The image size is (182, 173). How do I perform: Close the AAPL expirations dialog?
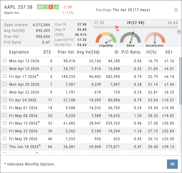(176, 10)
